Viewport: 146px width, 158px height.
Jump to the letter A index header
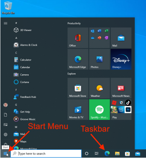click(x=16, y=38)
